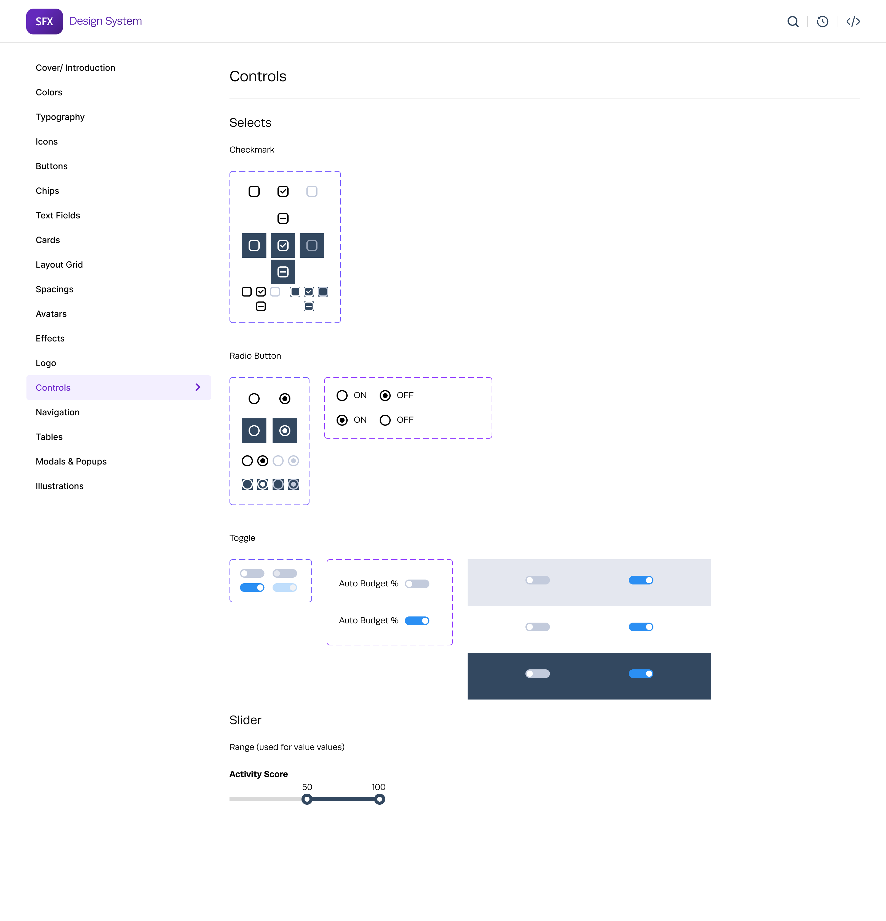Click the selected radio on dark tile
Screen dimensions: 886x921
pos(285,431)
